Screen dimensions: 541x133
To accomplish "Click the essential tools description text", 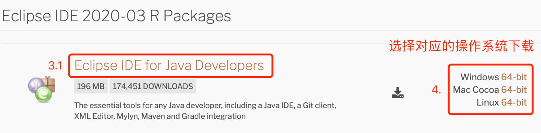I will click(x=205, y=111).
